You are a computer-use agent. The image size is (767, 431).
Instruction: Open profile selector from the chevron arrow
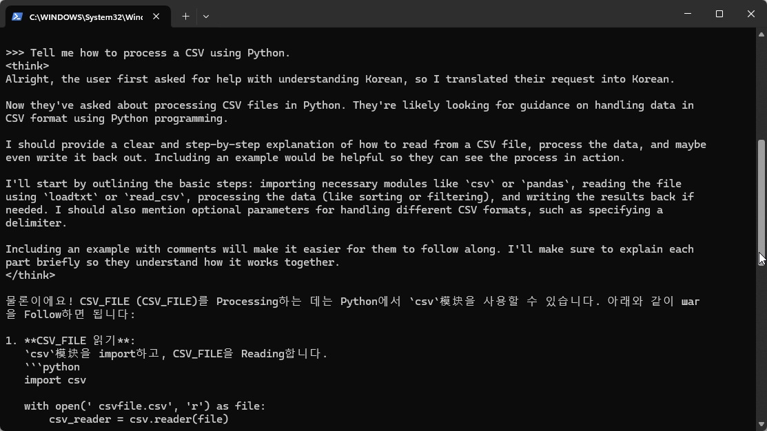coord(205,16)
